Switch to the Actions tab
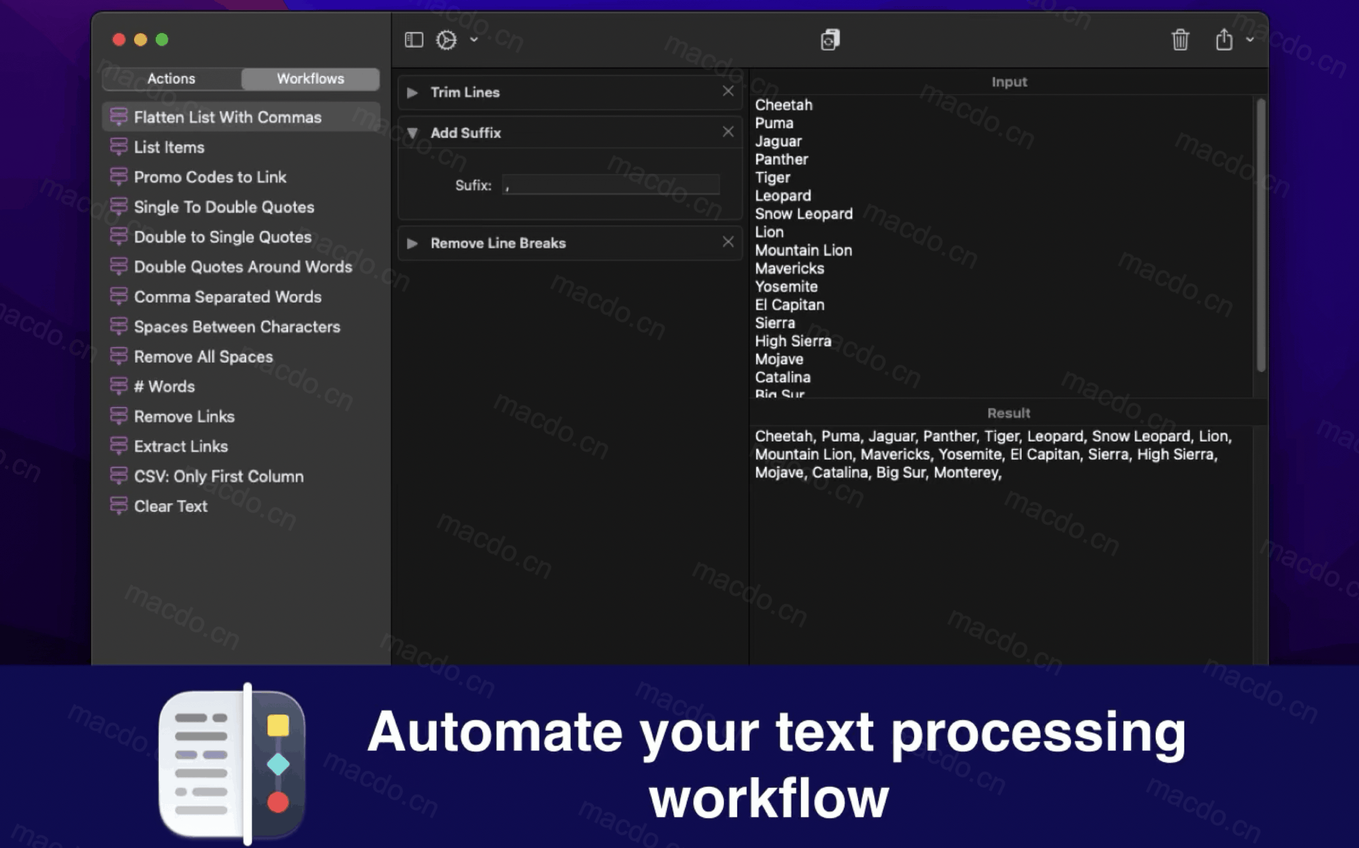This screenshot has height=848, width=1359. point(171,78)
